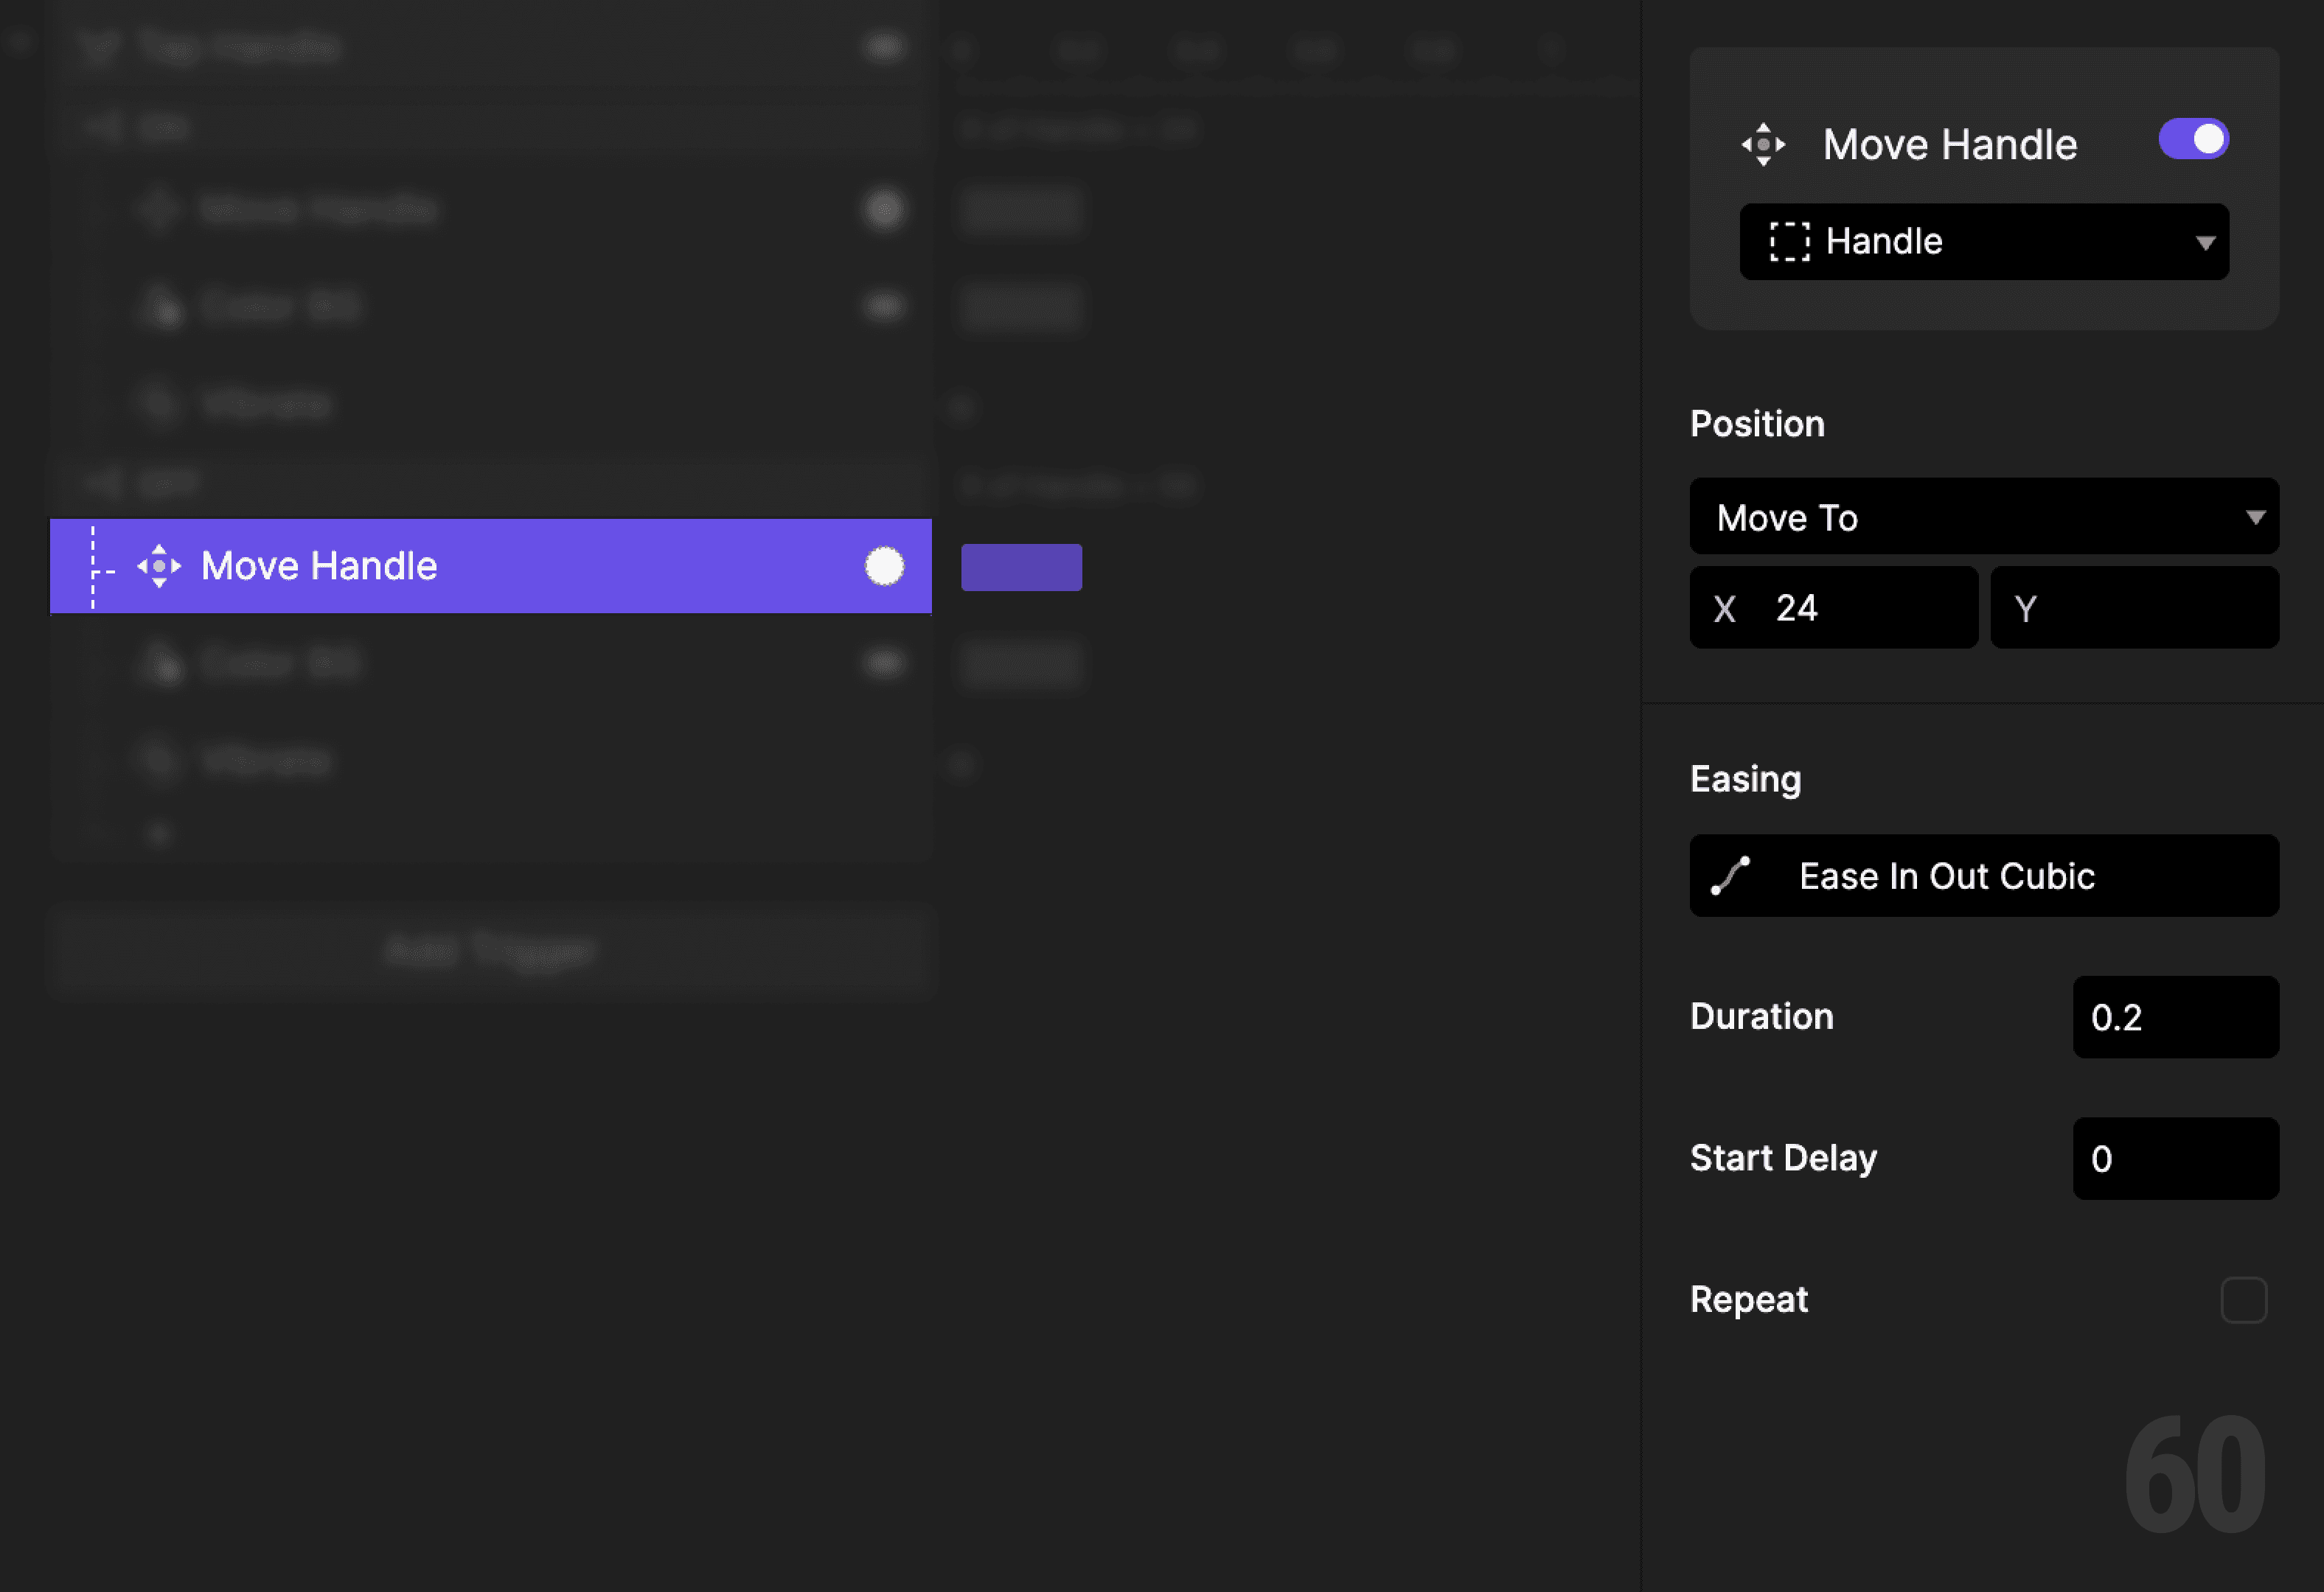Enable the Repeat option checkbox
The width and height of the screenshot is (2324, 1592).
[2246, 1299]
